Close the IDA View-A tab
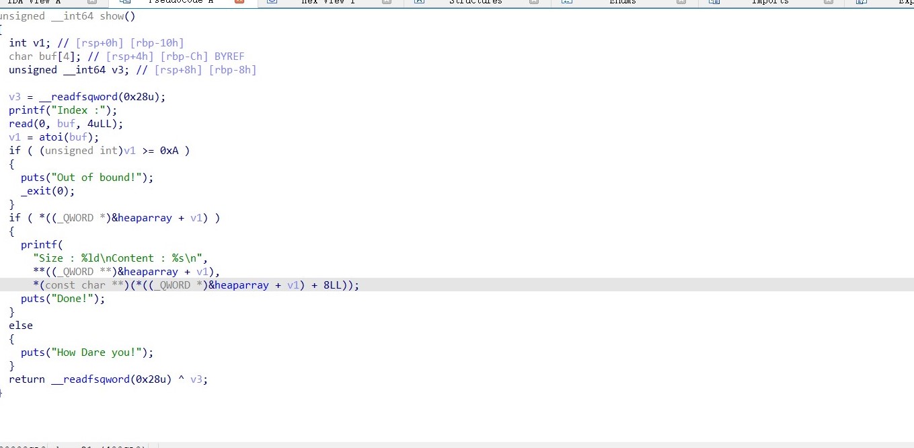 click(92, 2)
